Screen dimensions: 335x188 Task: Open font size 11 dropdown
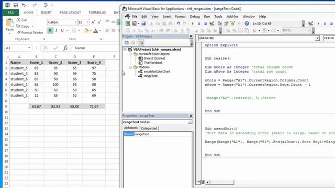point(87,22)
